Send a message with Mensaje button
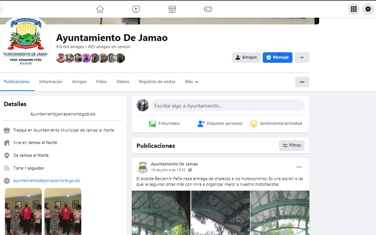 277,58
